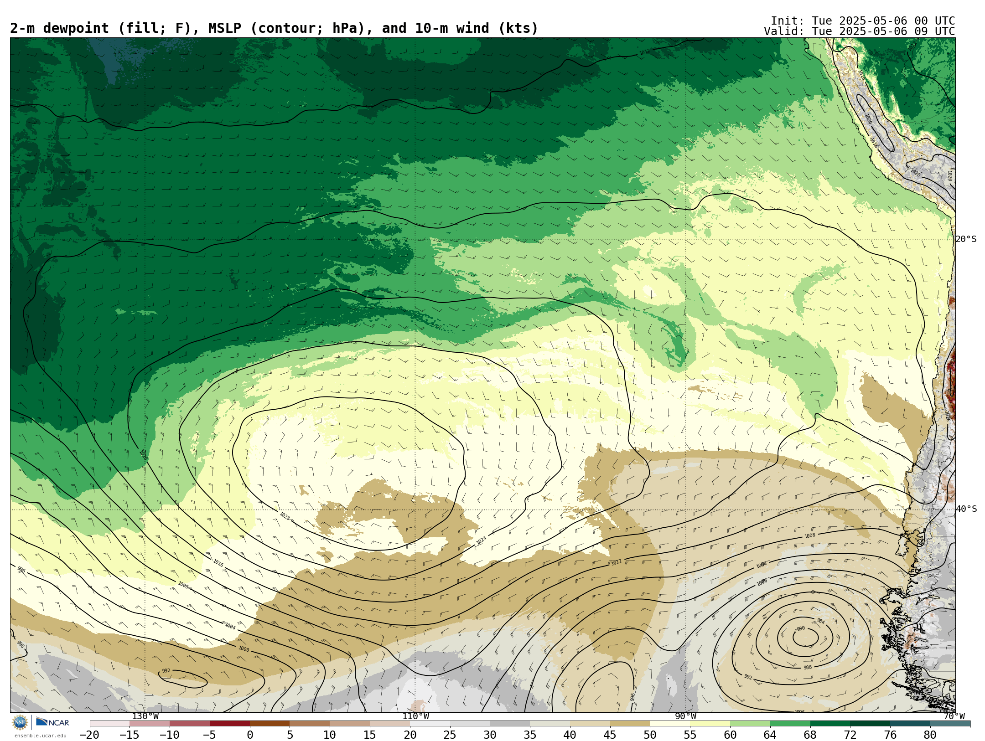Viewport: 985px width, 741px height.
Task: Click the colorbar swatch between 5 and 10
Action: (x=310, y=724)
